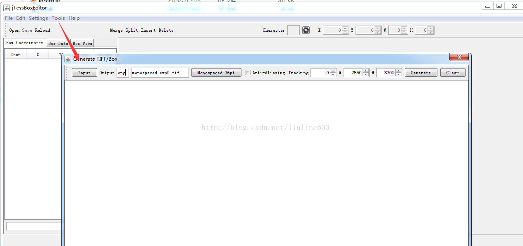Increase the main toolbar W spinner
Screen dimensions: 523x246
(405, 28)
